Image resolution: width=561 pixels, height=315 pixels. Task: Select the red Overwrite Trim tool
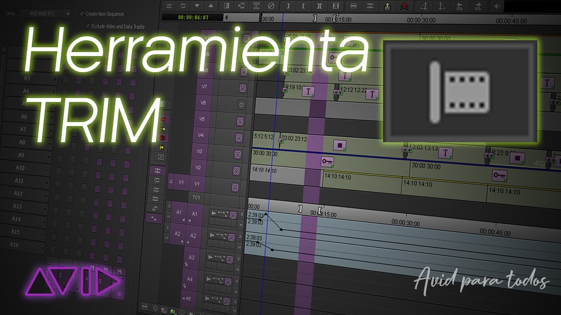pos(163,138)
